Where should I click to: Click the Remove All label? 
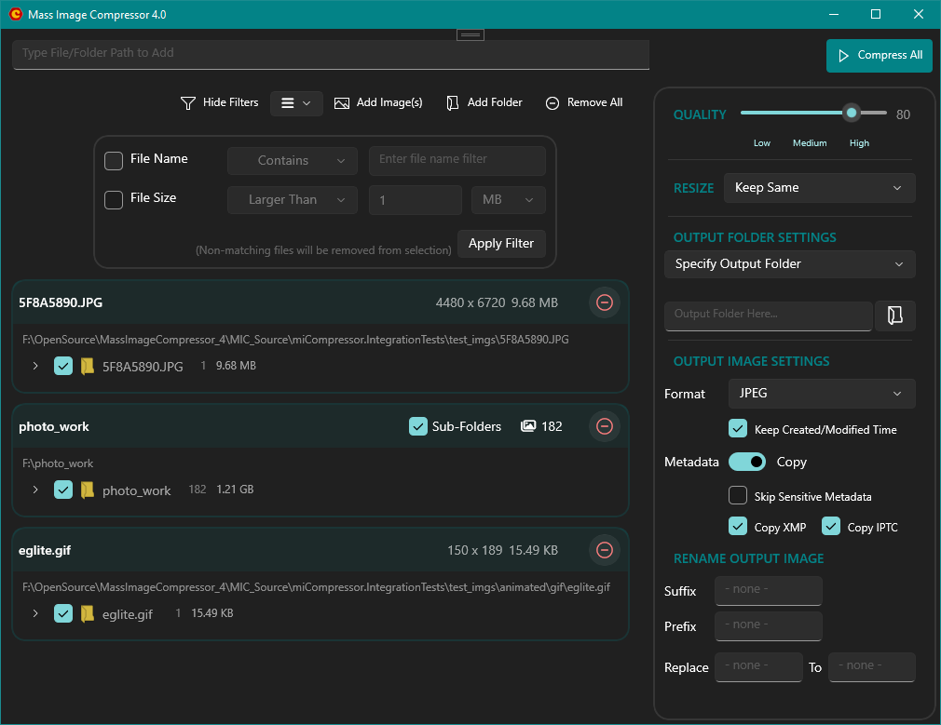tap(594, 102)
